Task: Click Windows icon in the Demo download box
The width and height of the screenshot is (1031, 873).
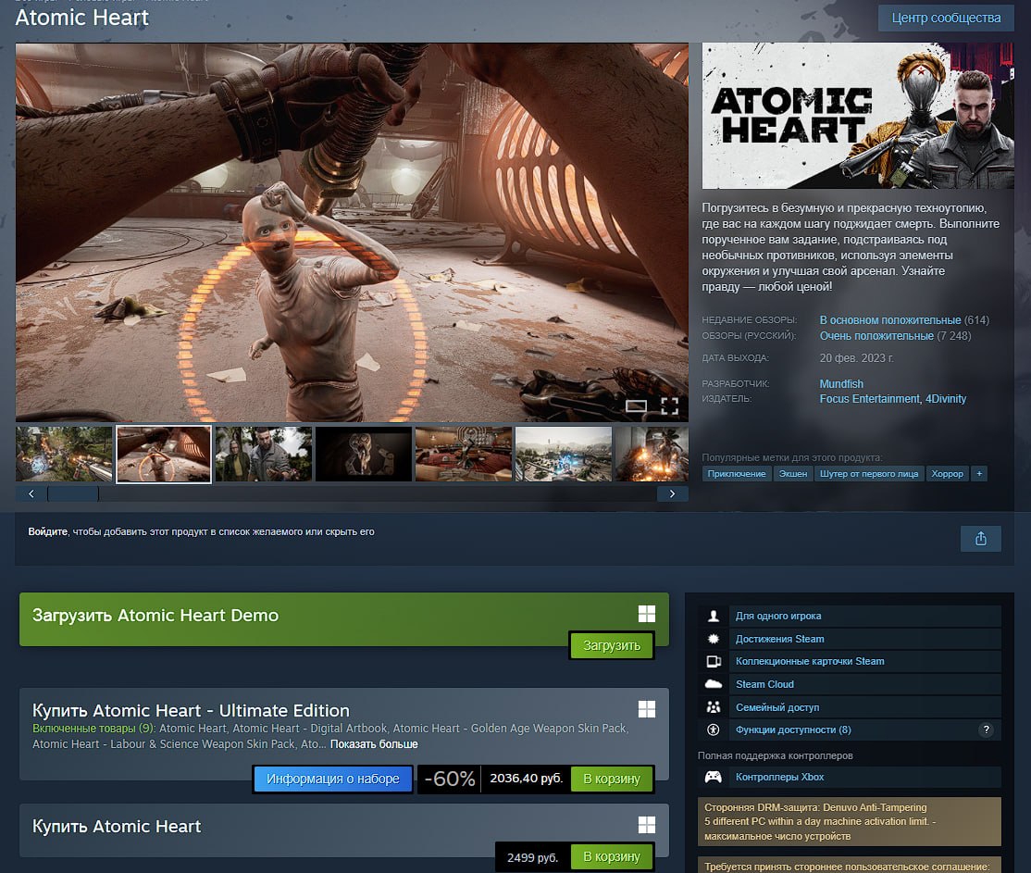Action: [x=646, y=614]
